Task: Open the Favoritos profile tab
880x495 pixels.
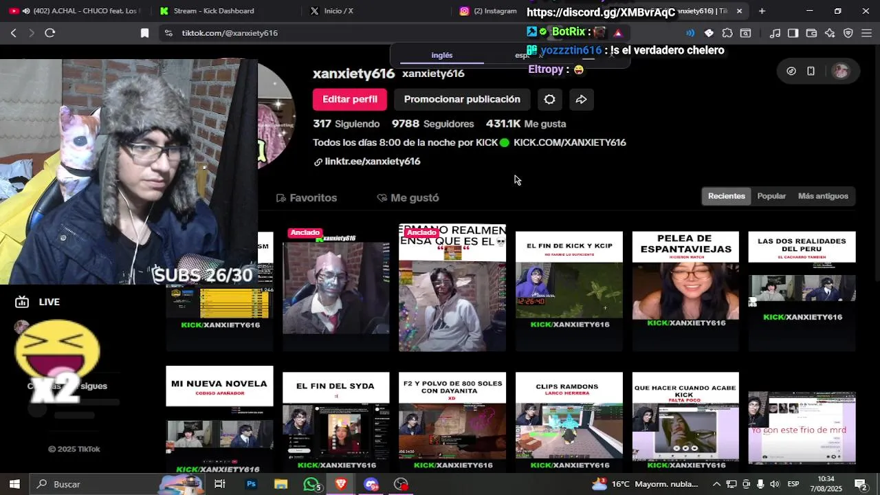Action: coord(307,198)
